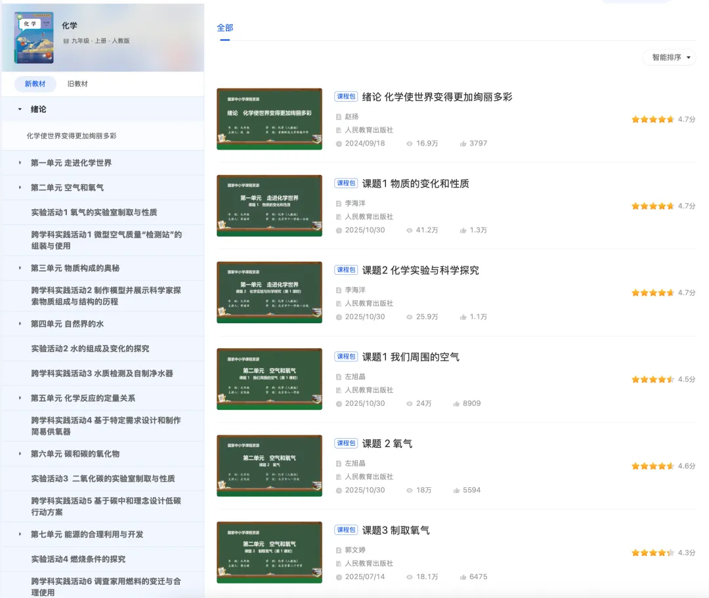Click the view-count eye icon showing 16.9万

click(x=409, y=144)
